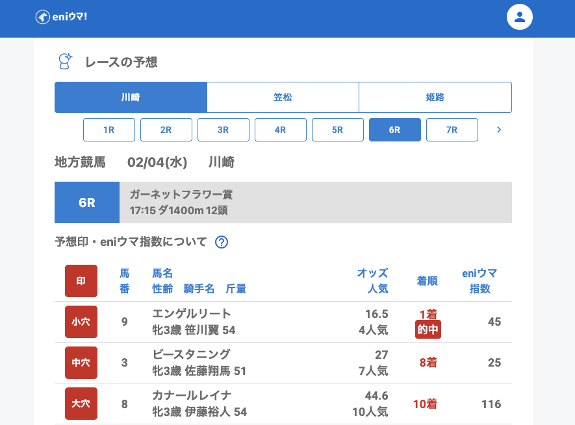
Task: Click the 中穴 badge for horse 3
Action: pyautogui.click(x=81, y=363)
